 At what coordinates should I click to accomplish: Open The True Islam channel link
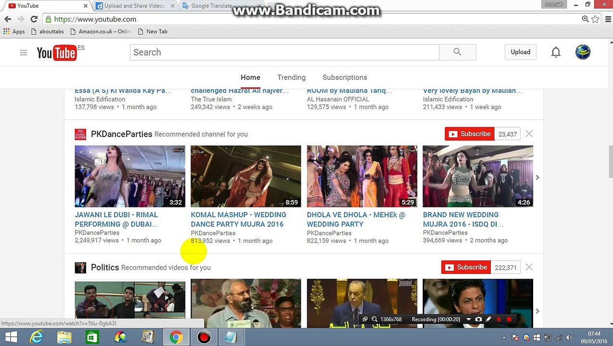click(211, 99)
